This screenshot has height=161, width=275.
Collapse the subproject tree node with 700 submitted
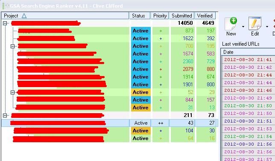[x=12, y=46]
